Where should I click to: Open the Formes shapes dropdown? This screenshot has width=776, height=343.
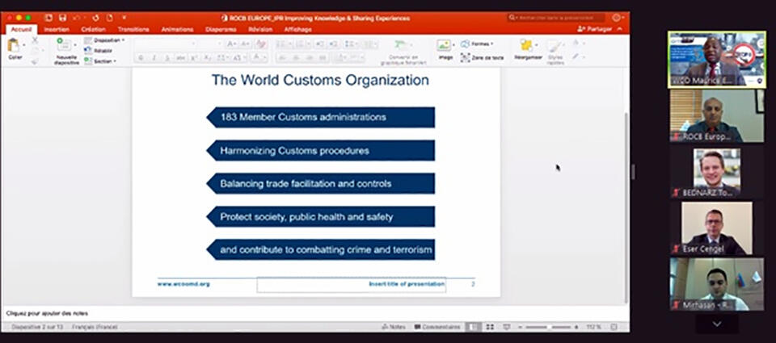point(477,44)
